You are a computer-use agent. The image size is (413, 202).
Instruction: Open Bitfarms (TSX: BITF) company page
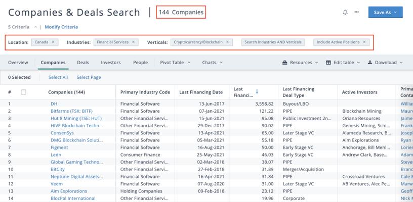click(x=72, y=111)
